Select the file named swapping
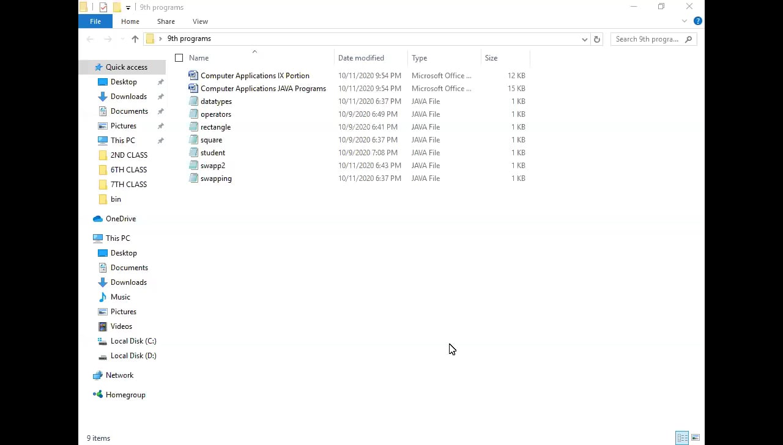The height and width of the screenshot is (445, 783). click(216, 178)
